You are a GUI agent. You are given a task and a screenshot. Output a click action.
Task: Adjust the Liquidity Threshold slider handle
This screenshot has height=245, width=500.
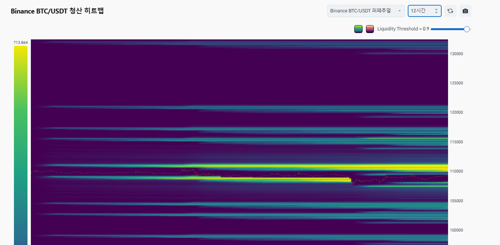[x=467, y=29]
